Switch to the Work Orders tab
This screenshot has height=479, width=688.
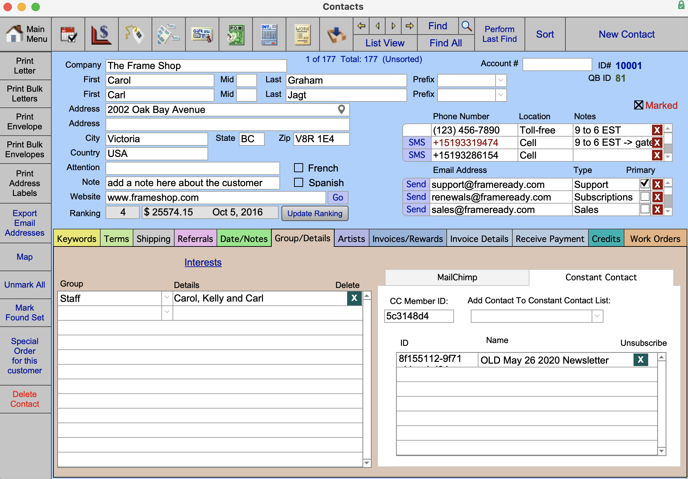(x=655, y=239)
